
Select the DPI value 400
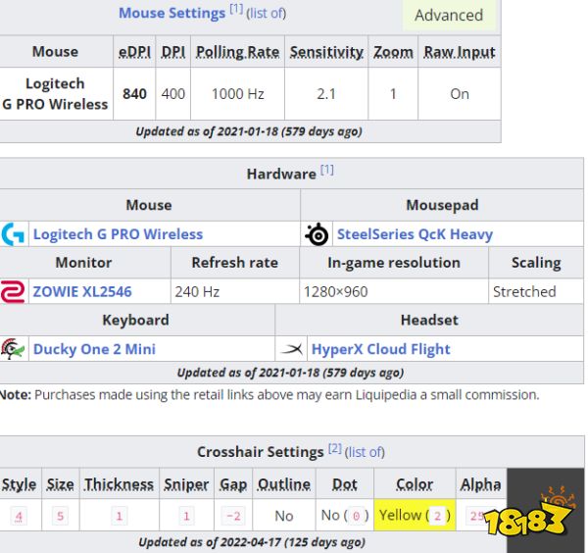pyautogui.click(x=172, y=94)
